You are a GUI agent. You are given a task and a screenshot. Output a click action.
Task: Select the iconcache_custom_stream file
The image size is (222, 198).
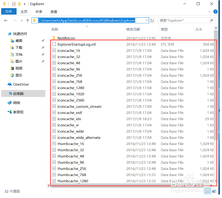(x=79, y=107)
